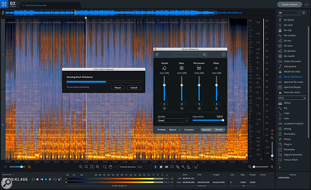The height and width of the screenshot is (190, 311).
Task: Open the Mixing utility
Action: (x=285, y=128)
